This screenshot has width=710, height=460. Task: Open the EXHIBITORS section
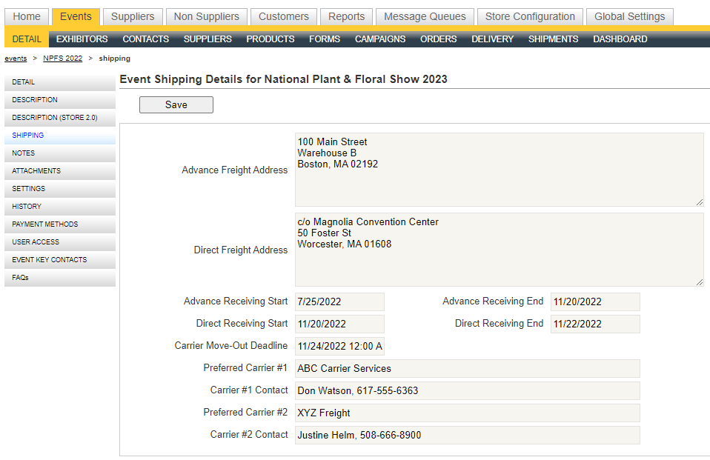[82, 39]
